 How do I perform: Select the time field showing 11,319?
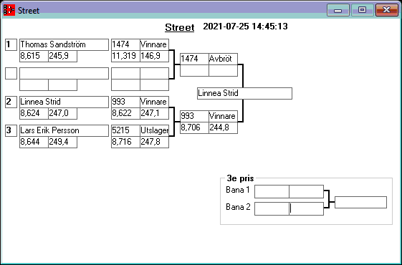(125, 56)
